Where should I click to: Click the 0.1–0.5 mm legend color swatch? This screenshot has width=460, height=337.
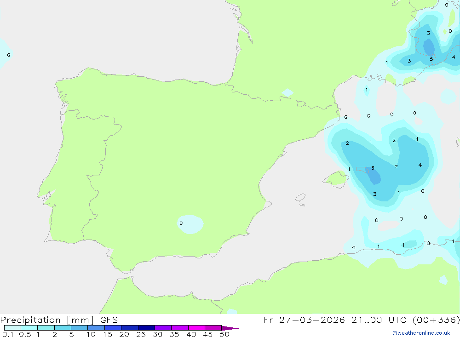tap(12, 328)
